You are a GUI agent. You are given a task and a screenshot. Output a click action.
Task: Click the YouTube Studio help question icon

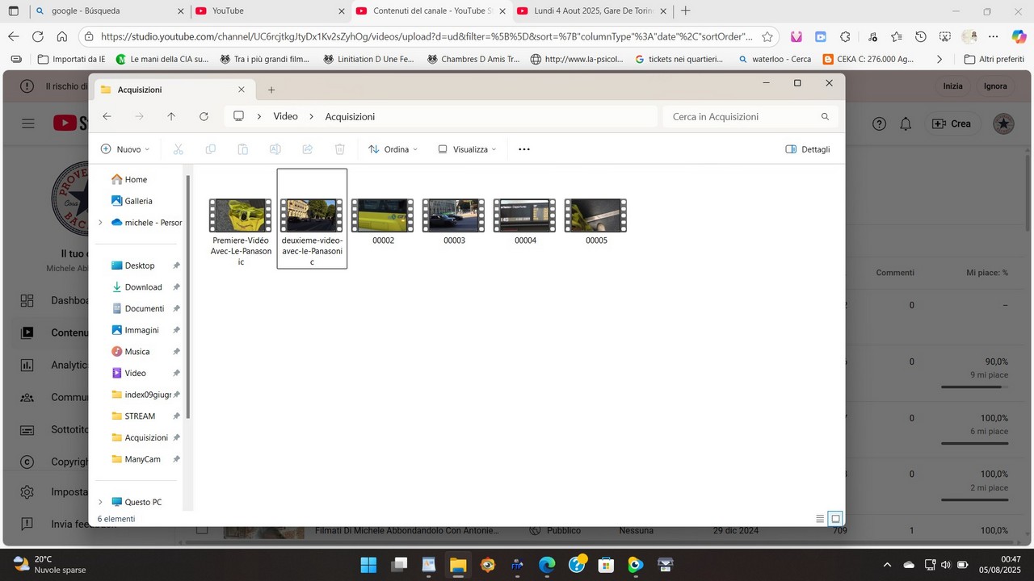[880, 123]
